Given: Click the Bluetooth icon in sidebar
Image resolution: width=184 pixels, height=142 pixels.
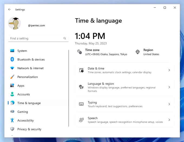Looking at the screenshot, I should 12,59.
